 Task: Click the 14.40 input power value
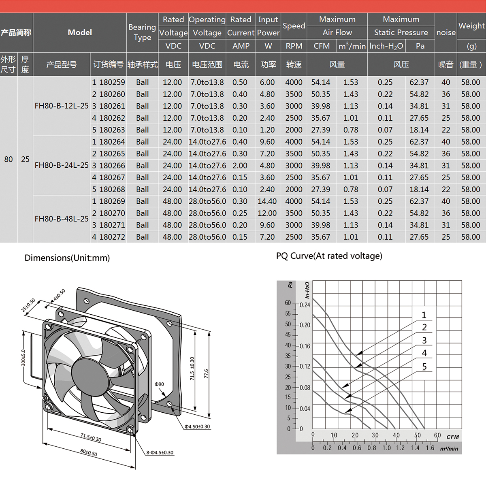click(267, 201)
